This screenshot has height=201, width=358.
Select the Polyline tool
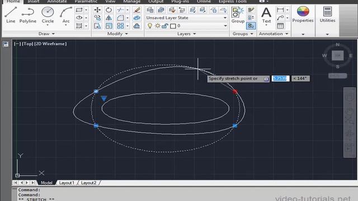[x=27, y=15]
